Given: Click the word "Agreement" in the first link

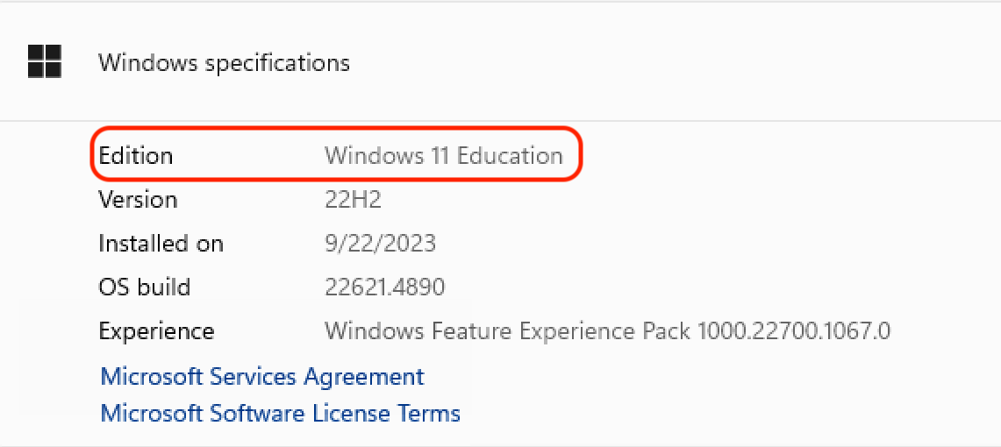Looking at the screenshot, I should click(364, 377).
